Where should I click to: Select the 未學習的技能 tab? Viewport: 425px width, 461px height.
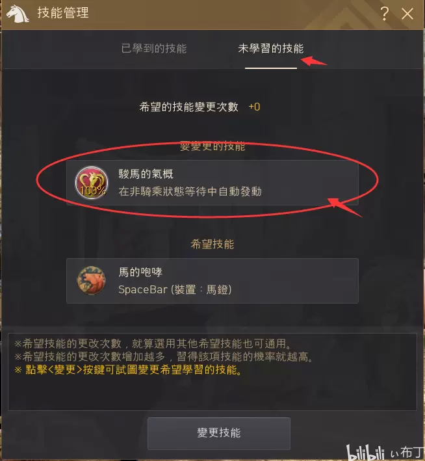click(x=271, y=49)
